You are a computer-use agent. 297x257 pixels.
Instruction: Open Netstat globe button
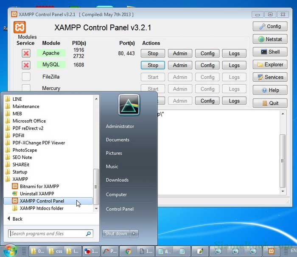[270, 39]
